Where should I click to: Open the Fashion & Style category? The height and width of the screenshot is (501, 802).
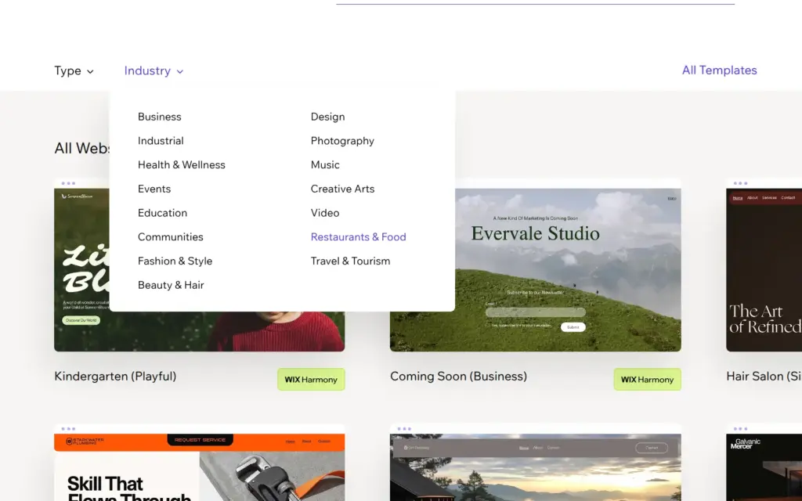pos(175,261)
